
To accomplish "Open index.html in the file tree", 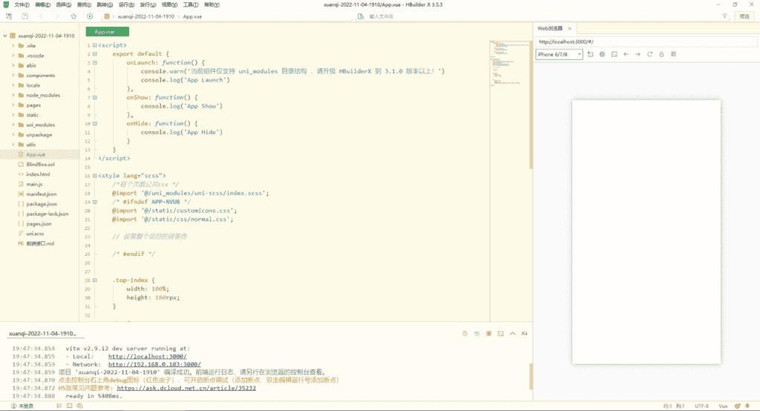I will click(38, 174).
